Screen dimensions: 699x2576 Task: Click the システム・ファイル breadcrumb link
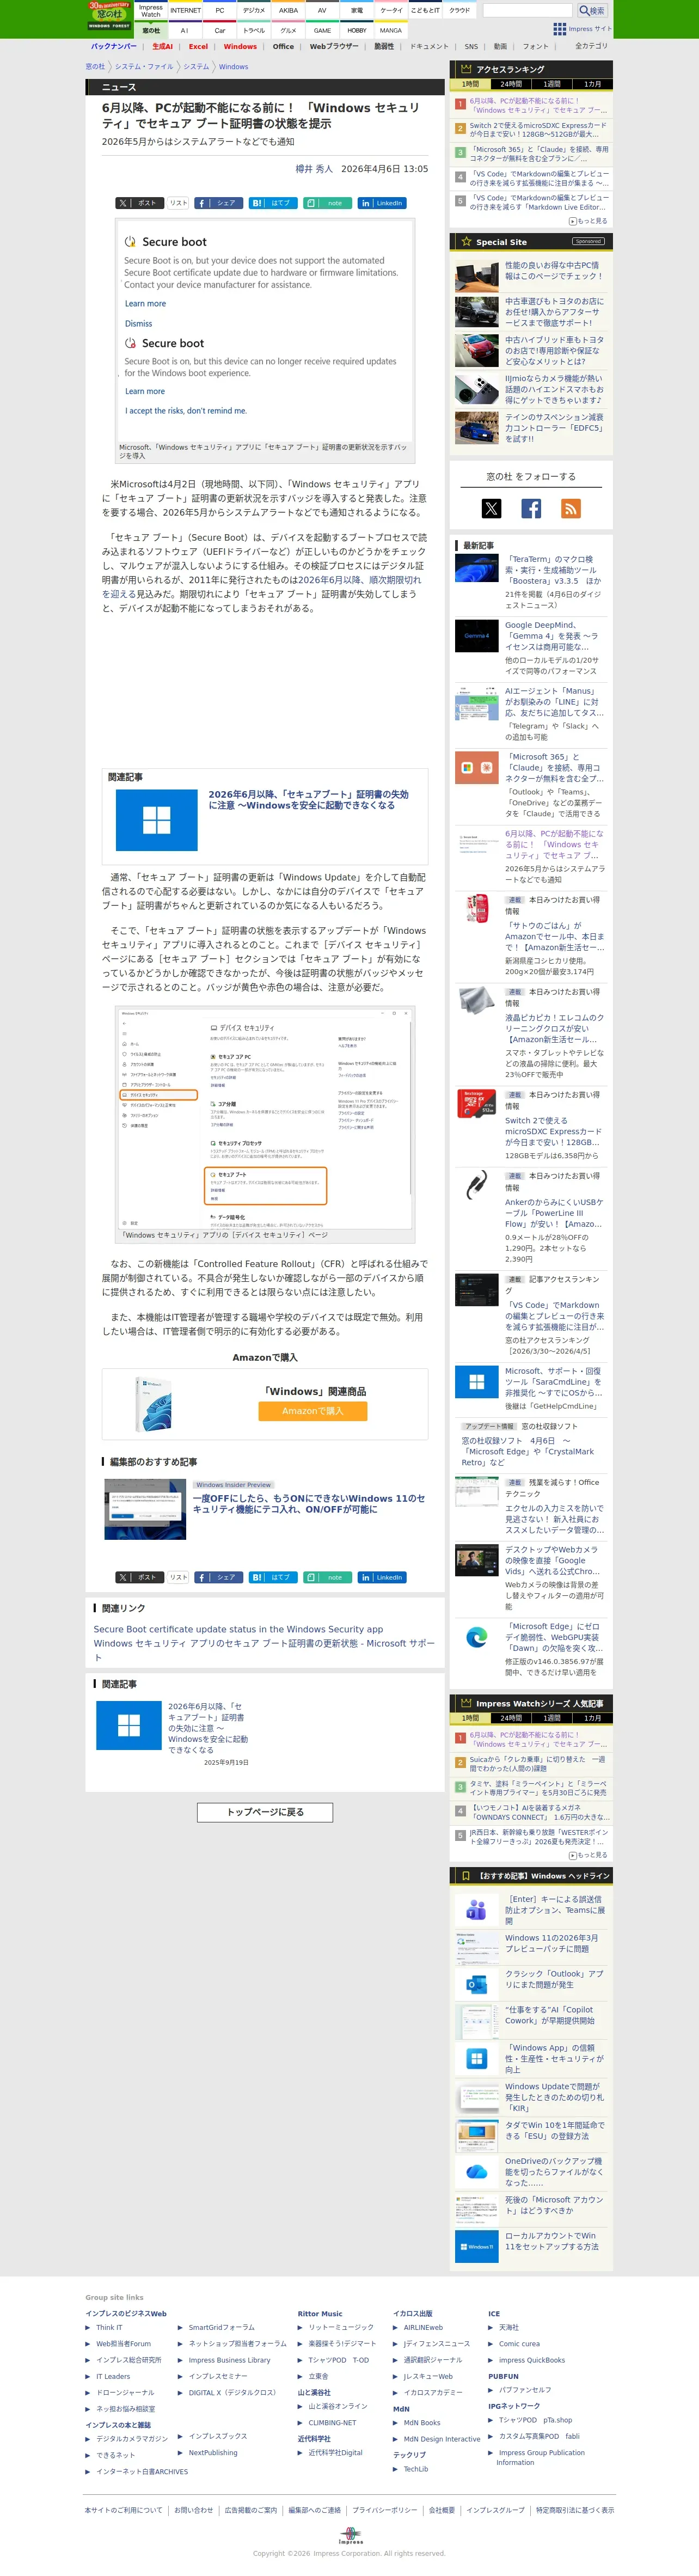pyautogui.click(x=144, y=67)
